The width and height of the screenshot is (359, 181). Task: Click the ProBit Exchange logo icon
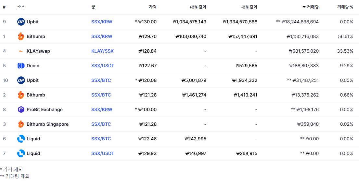tap(21, 110)
